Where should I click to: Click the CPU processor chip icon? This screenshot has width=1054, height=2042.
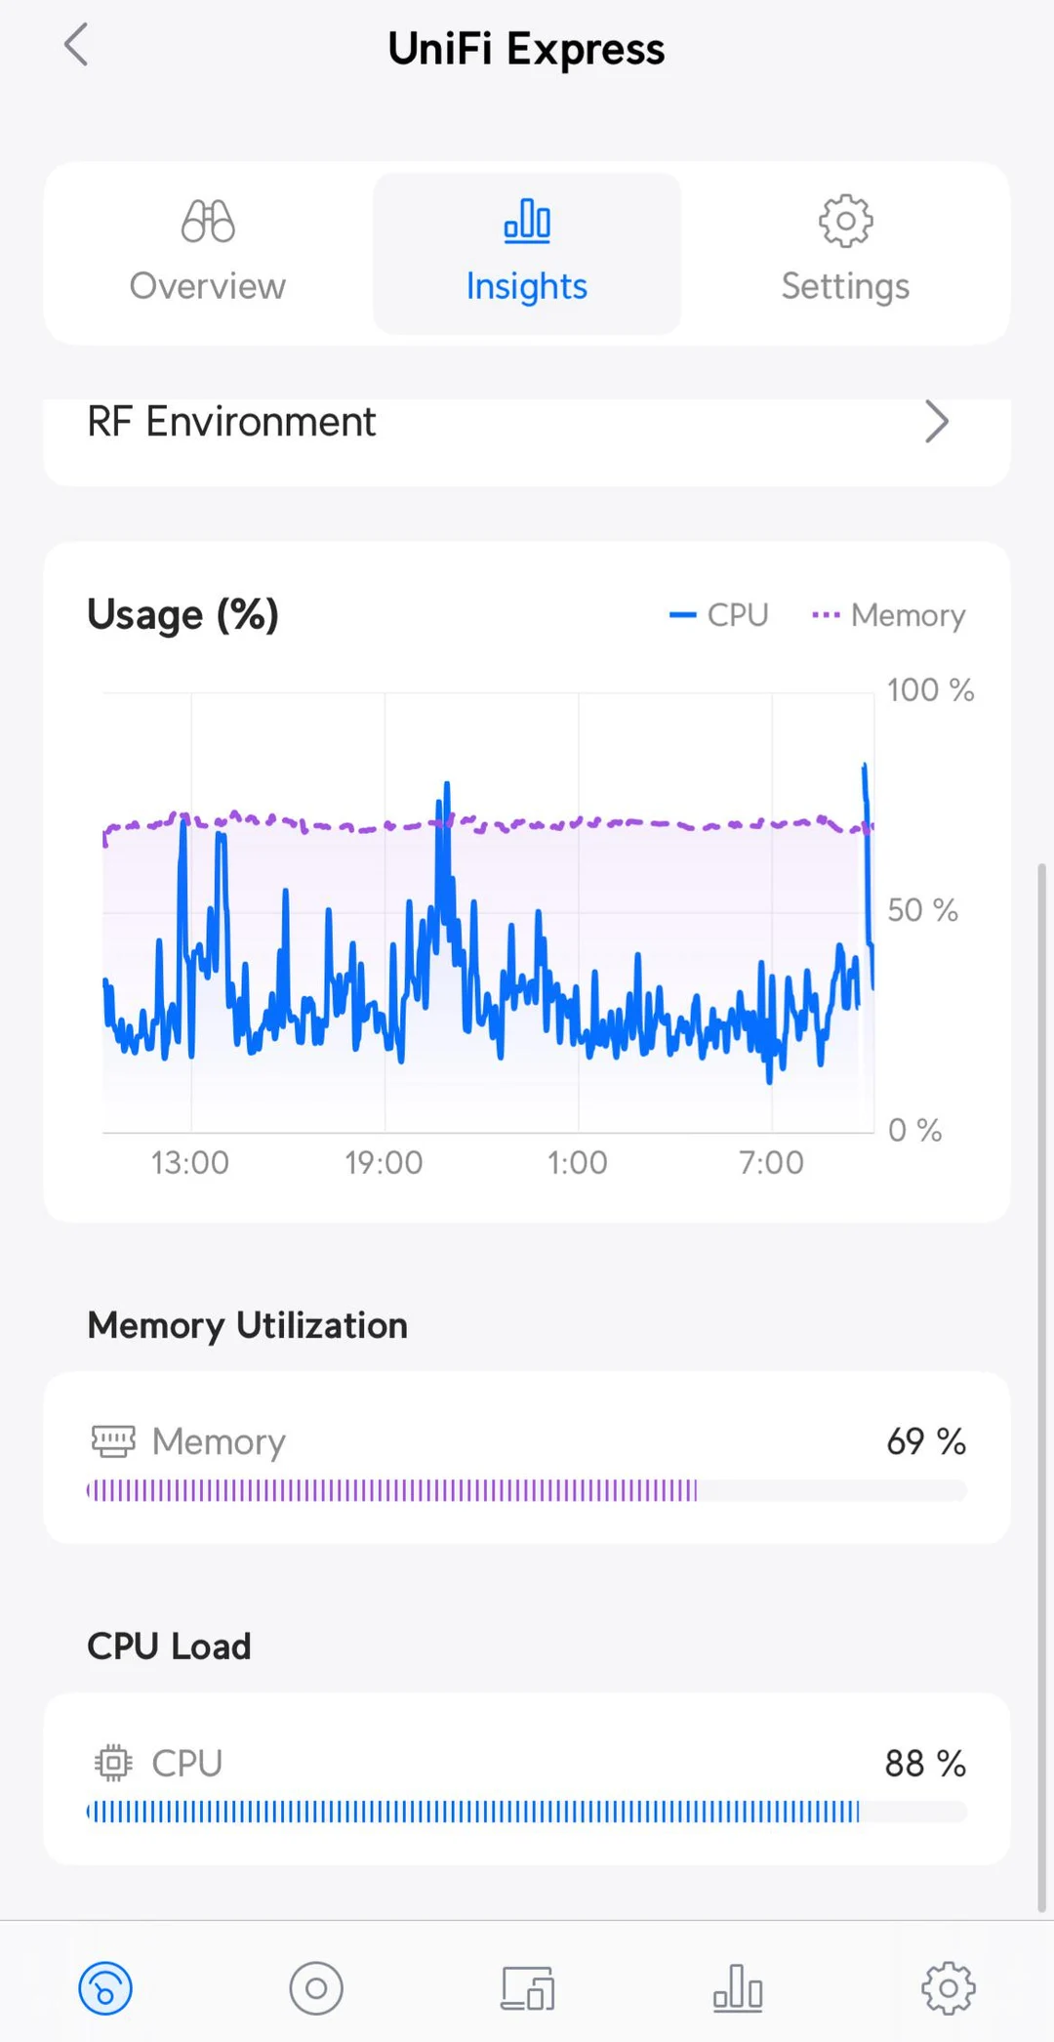point(113,1762)
